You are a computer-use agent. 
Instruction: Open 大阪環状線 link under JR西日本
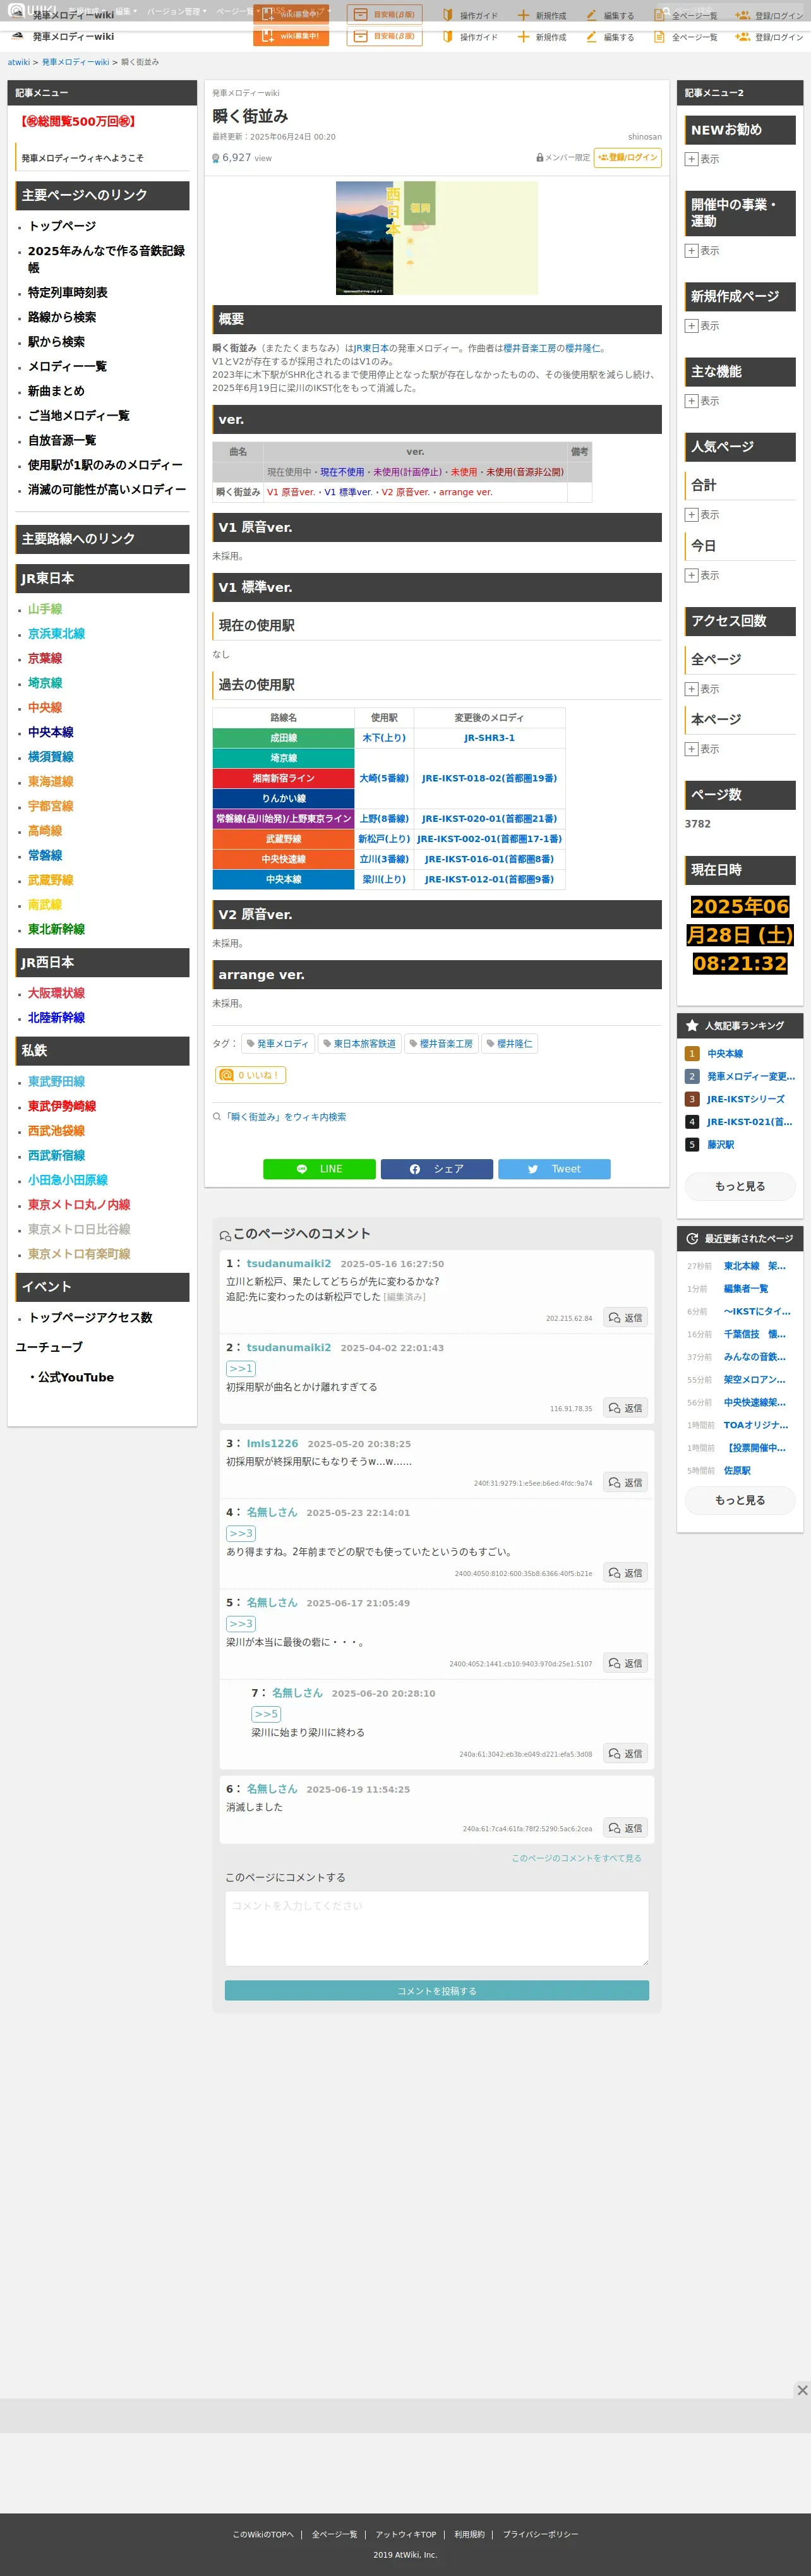[56, 993]
